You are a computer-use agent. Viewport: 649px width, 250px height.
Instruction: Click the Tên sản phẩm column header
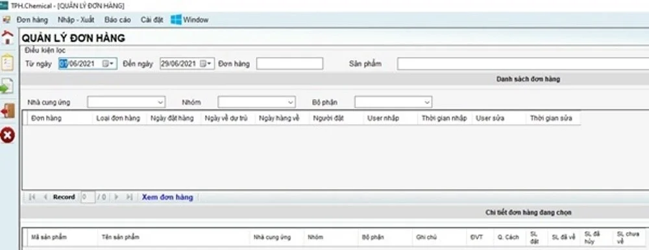pyautogui.click(x=174, y=237)
